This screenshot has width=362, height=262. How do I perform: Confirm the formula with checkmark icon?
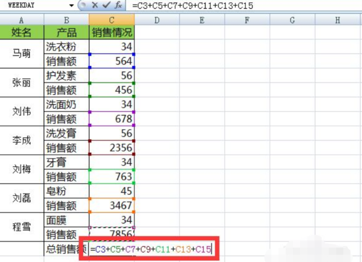tap(106, 5)
